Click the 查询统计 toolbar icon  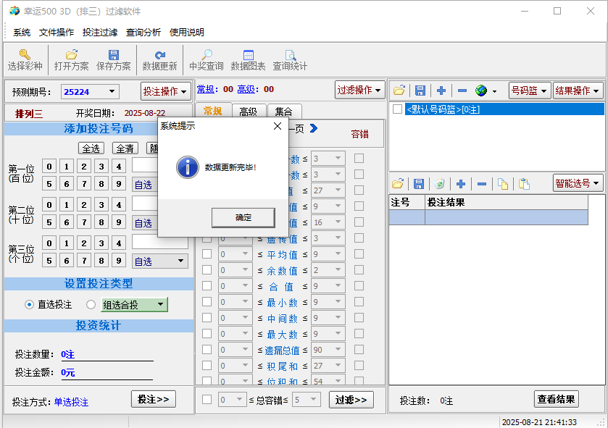(290, 55)
